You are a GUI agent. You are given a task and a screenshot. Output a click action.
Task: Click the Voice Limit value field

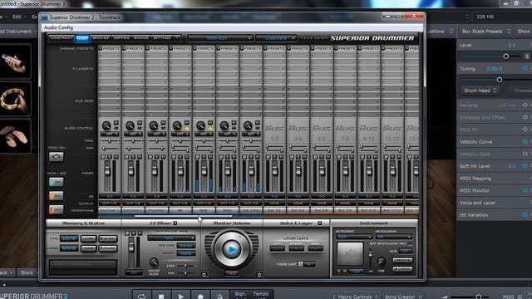point(309,264)
